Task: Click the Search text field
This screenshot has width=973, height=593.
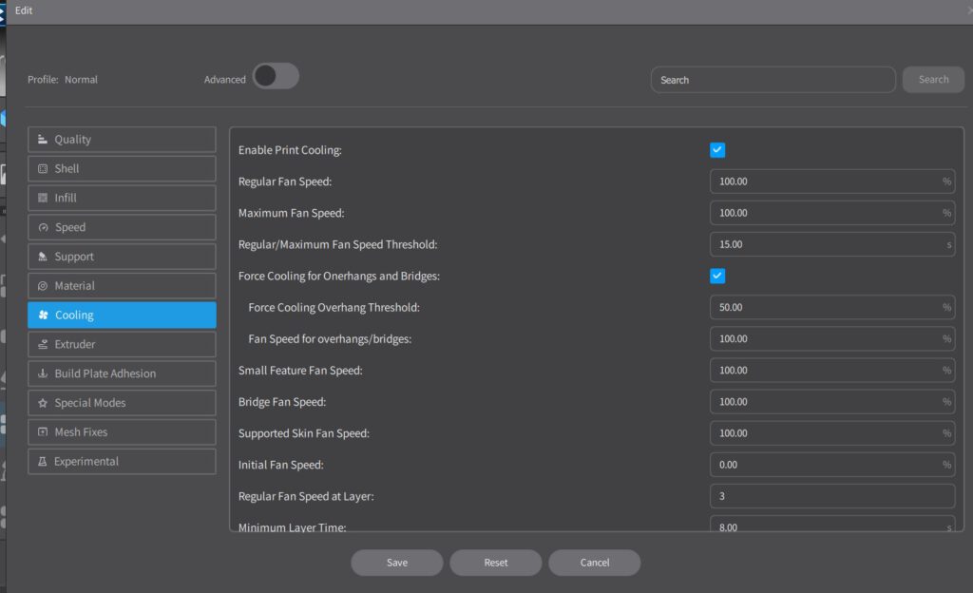Action: pos(773,80)
